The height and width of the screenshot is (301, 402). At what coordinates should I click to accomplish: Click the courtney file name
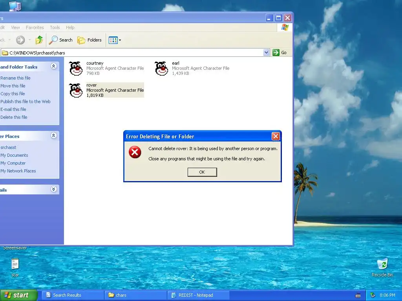[95, 63]
